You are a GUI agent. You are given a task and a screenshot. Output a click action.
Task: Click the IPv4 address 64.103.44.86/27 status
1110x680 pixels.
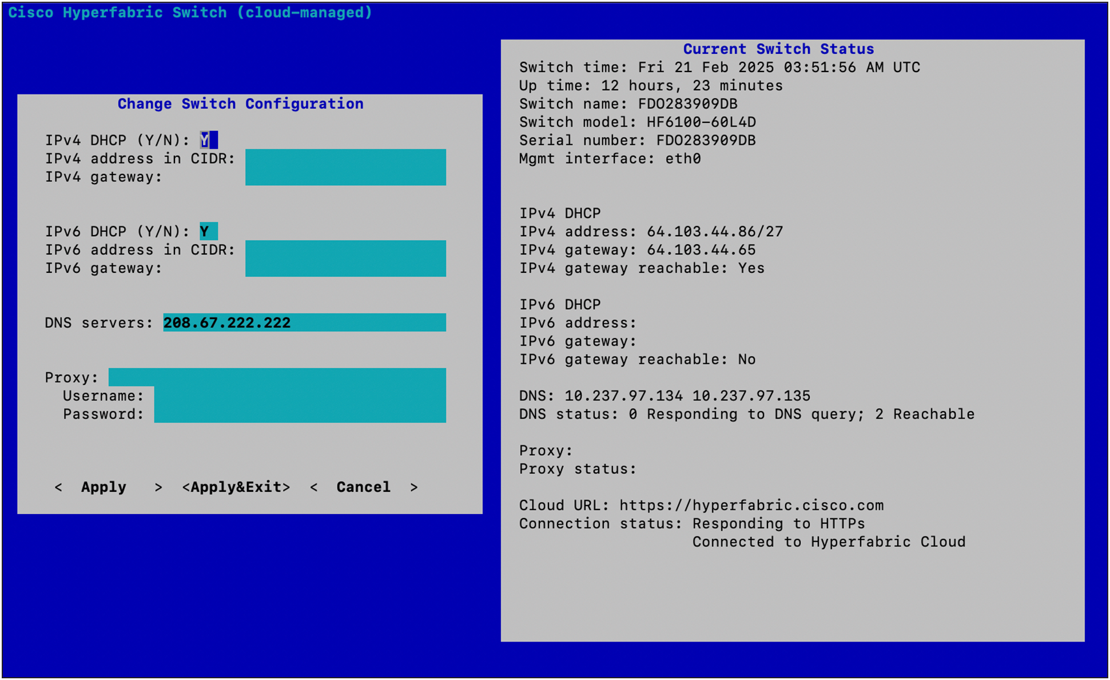651,232
